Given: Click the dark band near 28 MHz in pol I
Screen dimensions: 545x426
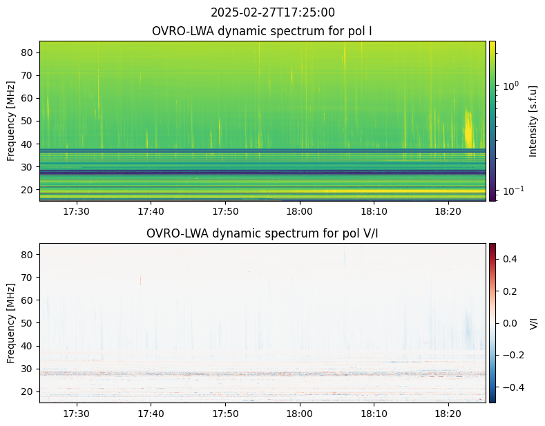Looking at the screenshot, I should pyautogui.click(x=262, y=172).
